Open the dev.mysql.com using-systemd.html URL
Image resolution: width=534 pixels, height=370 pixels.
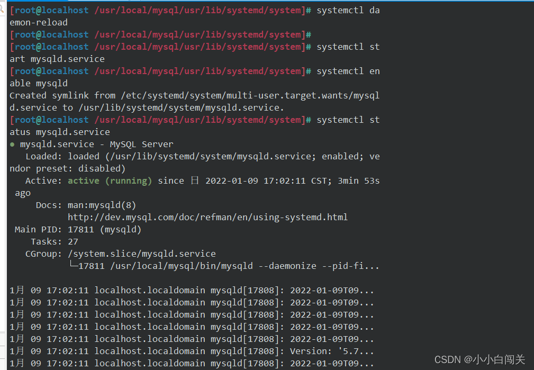click(x=207, y=218)
